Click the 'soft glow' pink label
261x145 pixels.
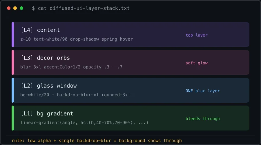click(197, 63)
